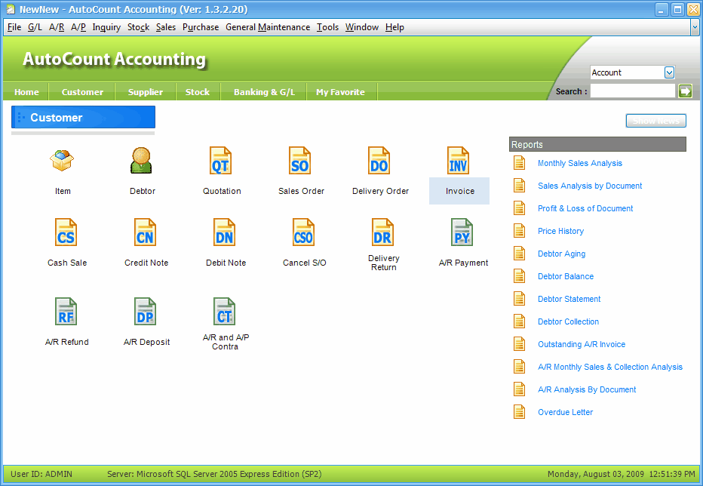The image size is (703, 486).
Task: Open the Price History report link
Action: click(560, 231)
